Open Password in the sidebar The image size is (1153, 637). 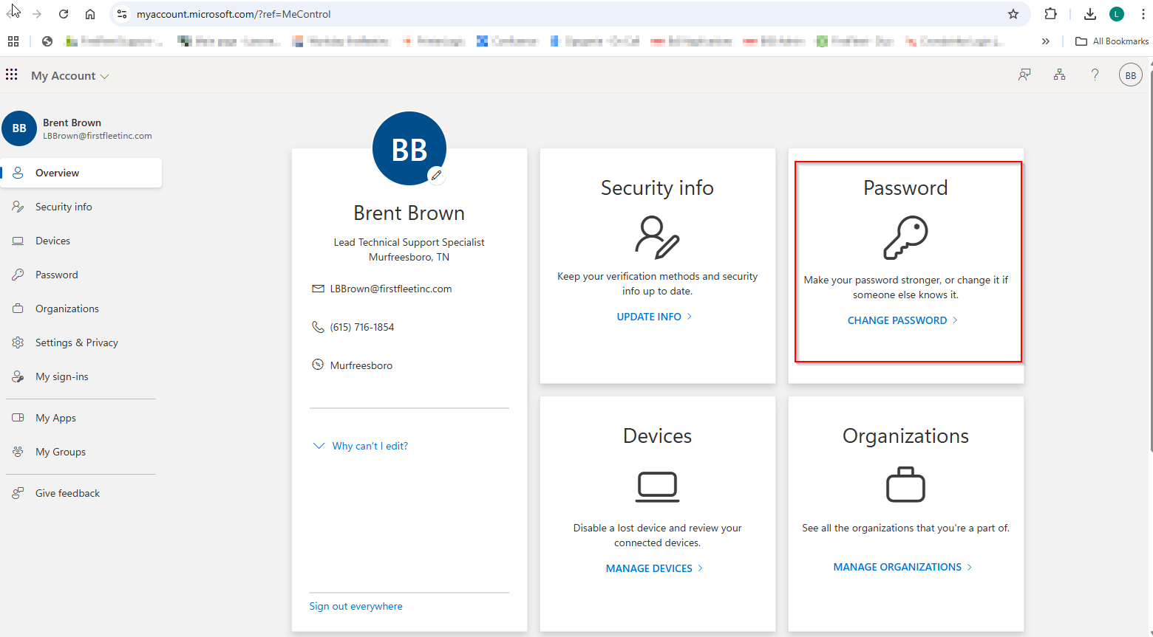(x=81, y=275)
